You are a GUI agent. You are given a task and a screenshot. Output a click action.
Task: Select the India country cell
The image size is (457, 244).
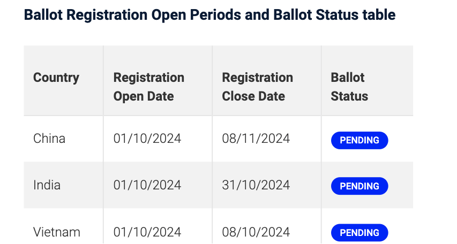coord(47,185)
